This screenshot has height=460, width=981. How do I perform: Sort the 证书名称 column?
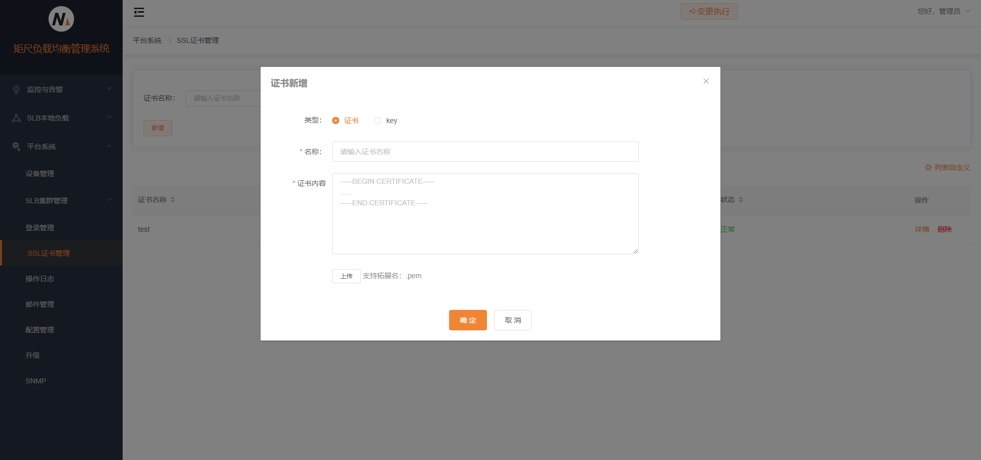pos(173,200)
